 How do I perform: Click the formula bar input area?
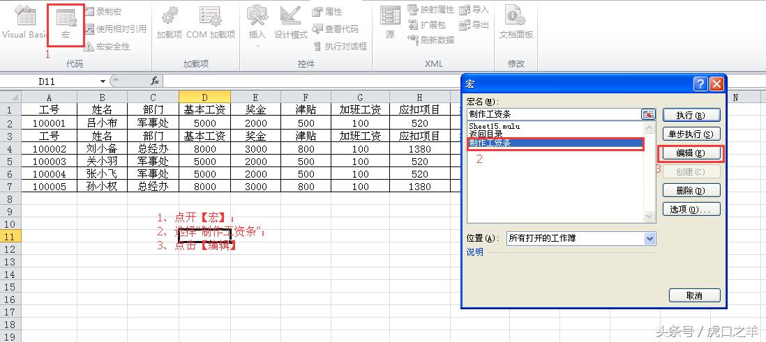pyautogui.click(x=310, y=81)
